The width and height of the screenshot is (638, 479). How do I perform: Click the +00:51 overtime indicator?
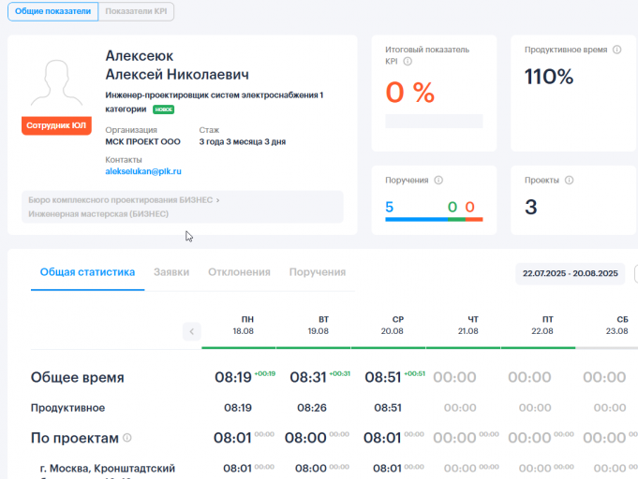pyautogui.click(x=415, y=373)
